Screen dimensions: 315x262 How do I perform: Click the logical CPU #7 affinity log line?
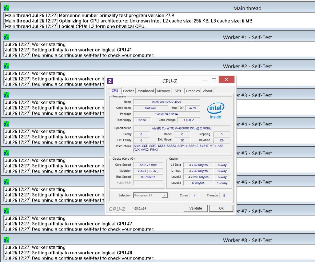click(x=68, y=224)
